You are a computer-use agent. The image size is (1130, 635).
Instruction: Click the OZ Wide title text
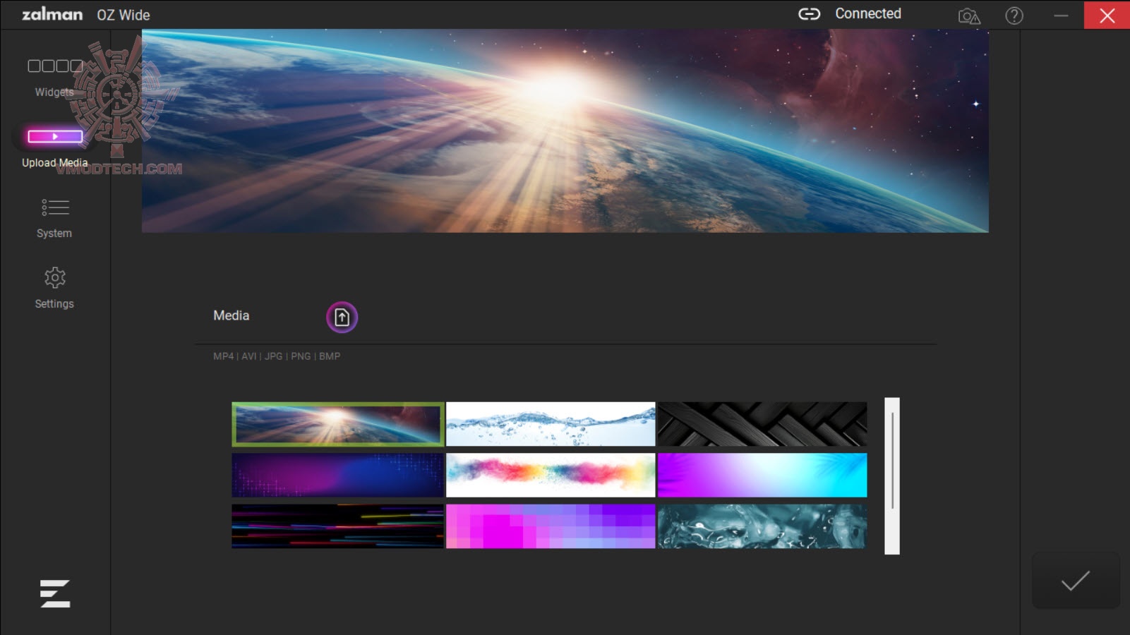[124, 15]
